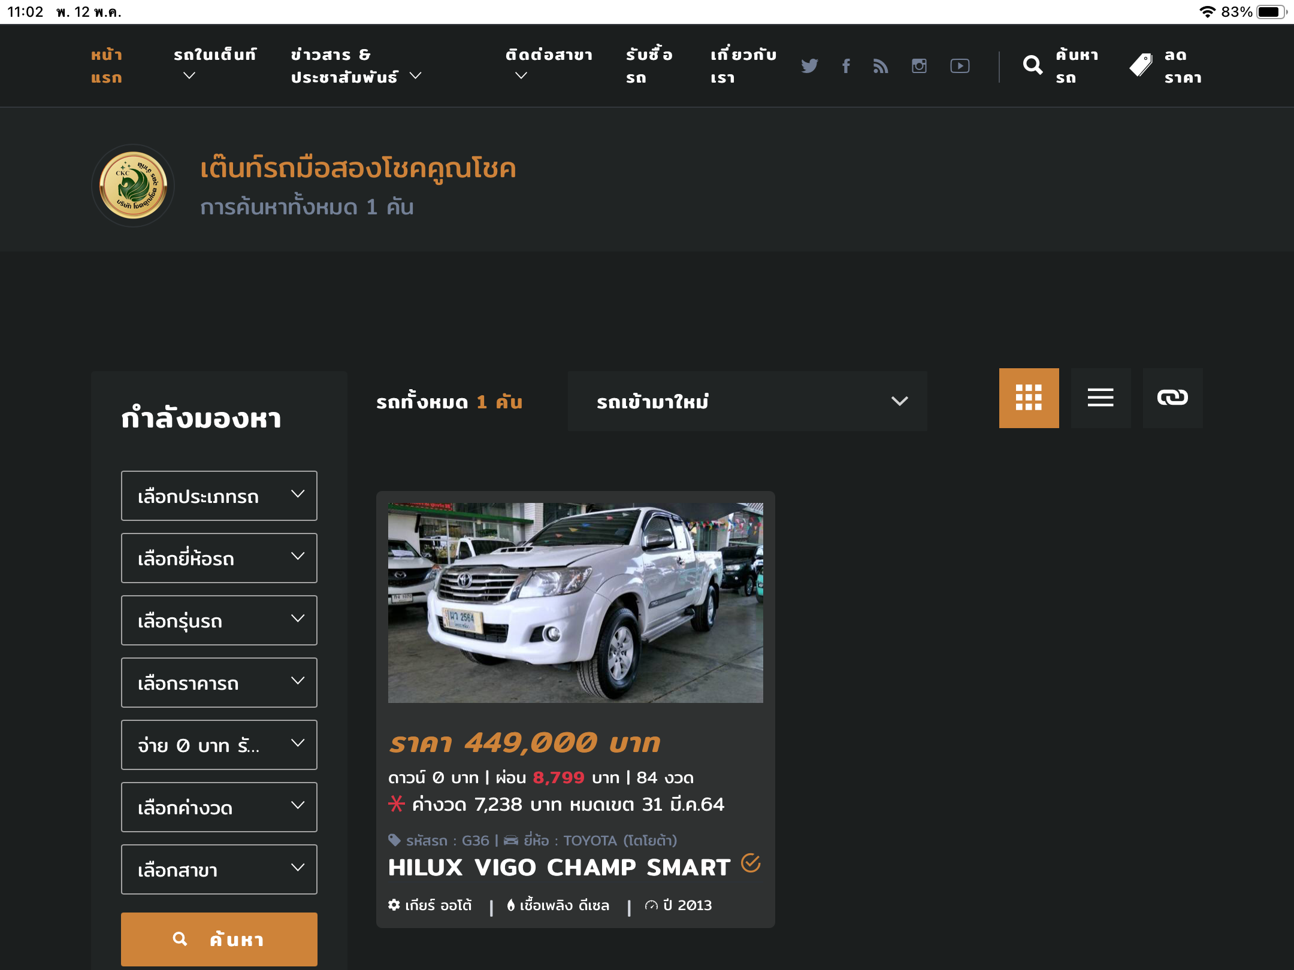Open the ติดต่อสาขา menu item

pyautogui.click(x=548, y=65)
